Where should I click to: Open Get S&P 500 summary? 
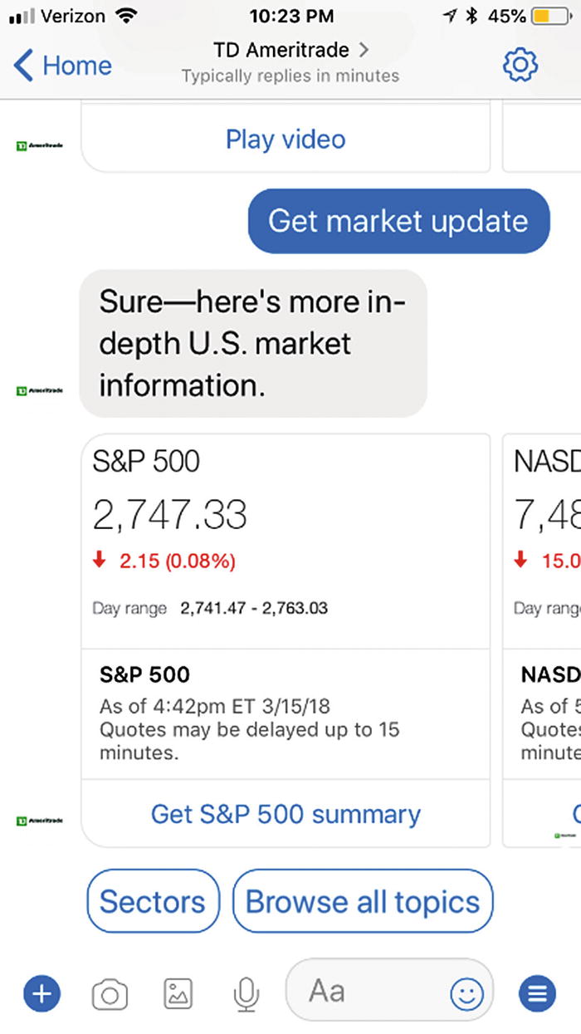click(286, 814)
